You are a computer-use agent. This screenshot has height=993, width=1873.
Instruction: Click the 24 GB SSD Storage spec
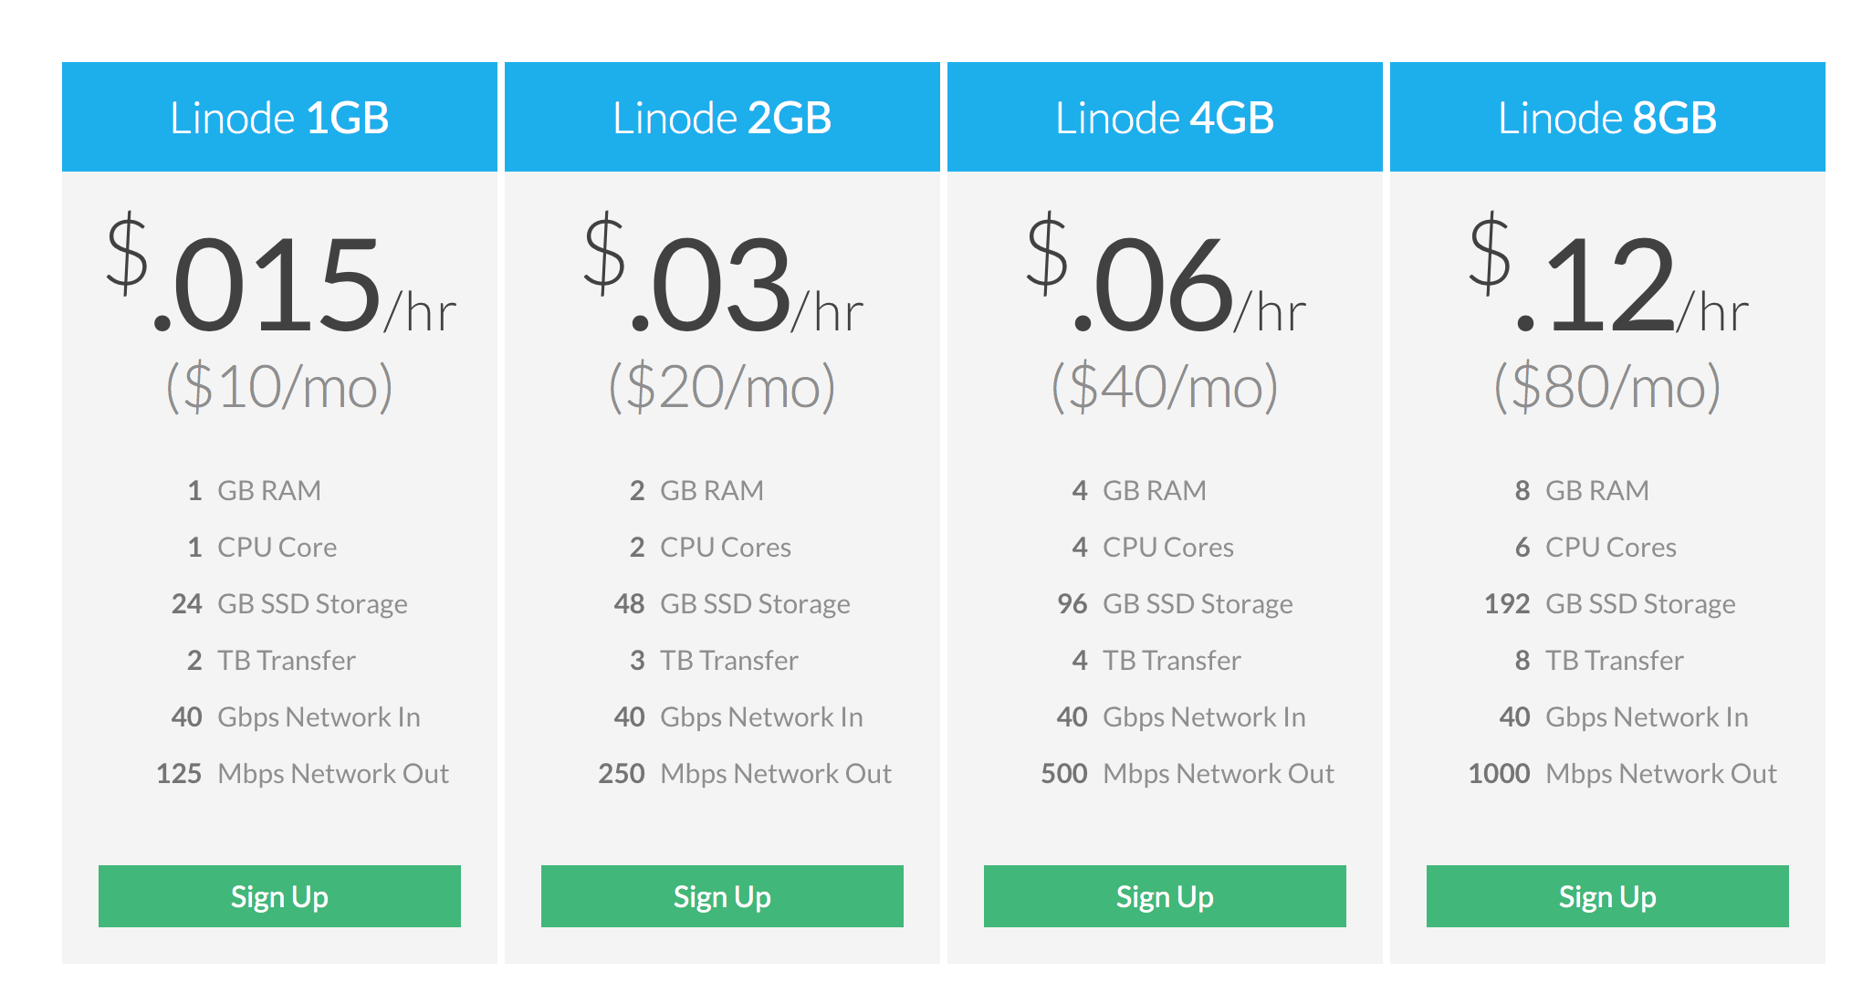coord(288,603)
